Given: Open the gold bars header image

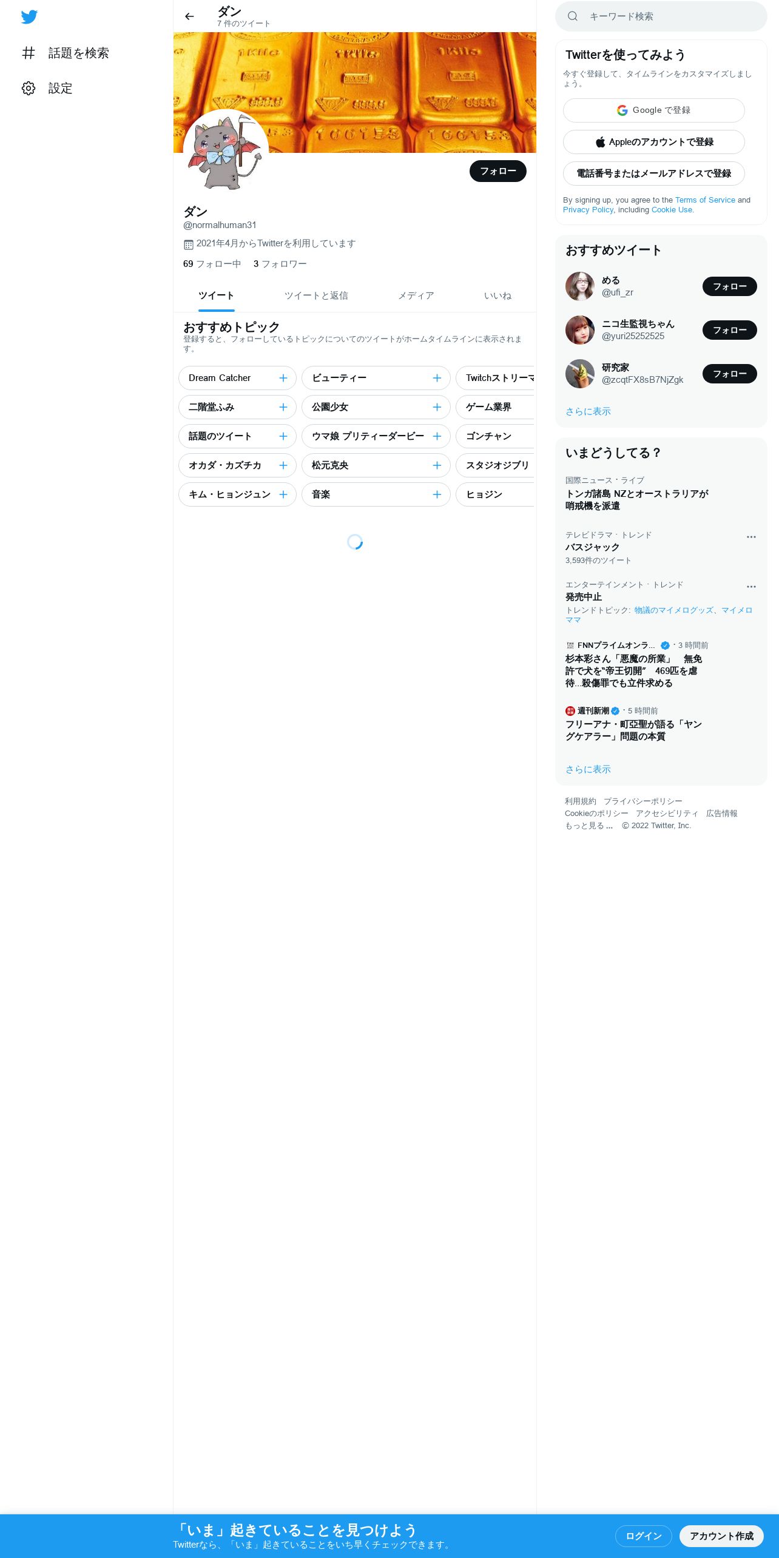Looking at the screenshot, I should [x=355, y=92].
